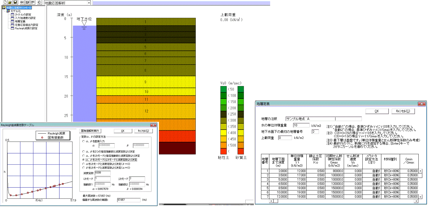Click the toolbar icon right of GO
Screen dimensions: 432x210
27,2
